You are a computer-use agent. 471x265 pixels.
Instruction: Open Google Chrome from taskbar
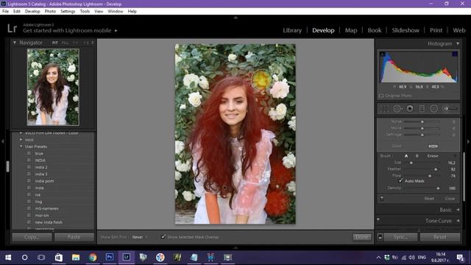pyautogui.click(x=93, y=258)
